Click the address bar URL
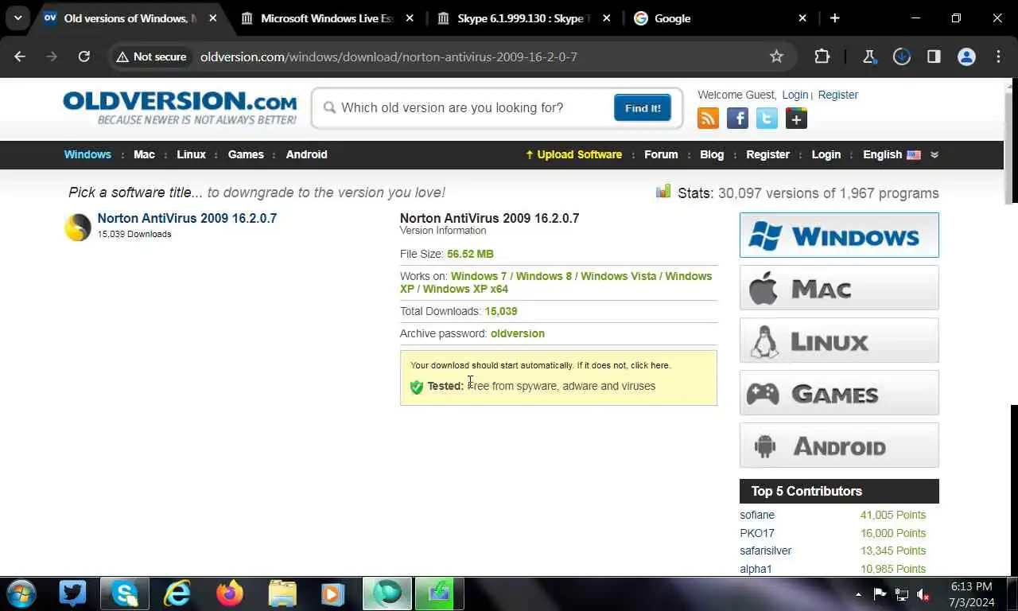Viewport: 1018px width, 611px height. coord(388,56)
